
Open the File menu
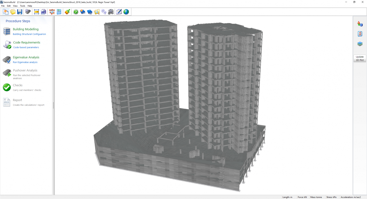3,6
